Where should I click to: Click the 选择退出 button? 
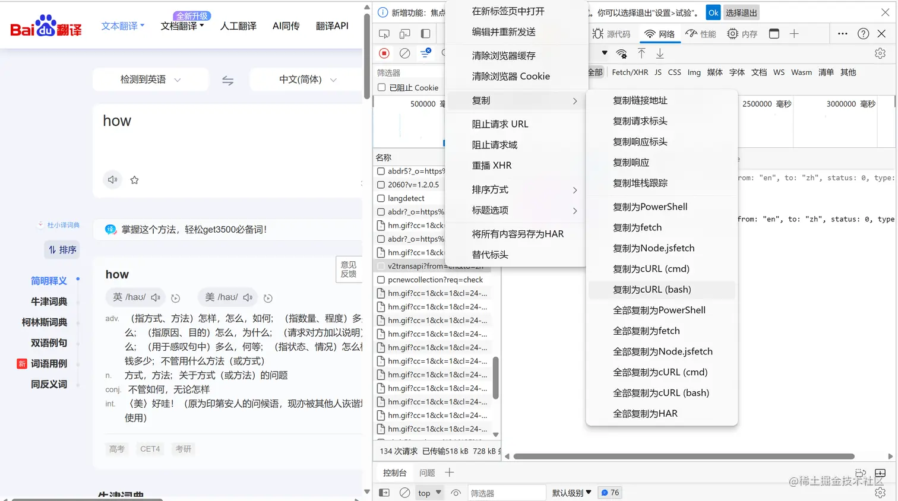pos(741,12)
